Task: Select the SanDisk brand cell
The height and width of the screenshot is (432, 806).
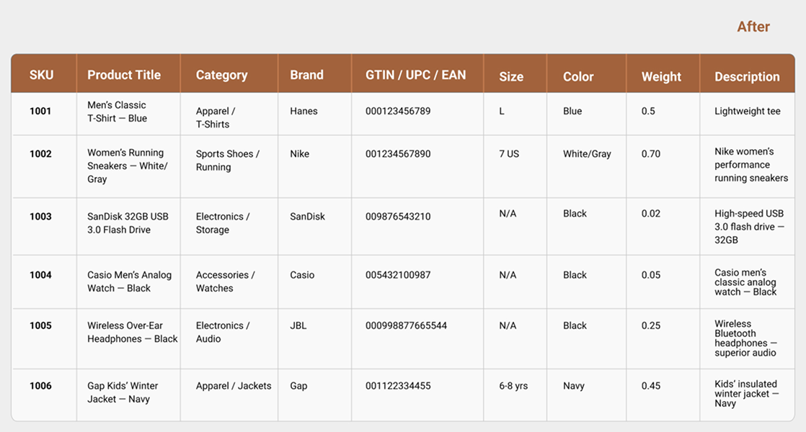Action: pyautogui.click(x=307, y=216)
